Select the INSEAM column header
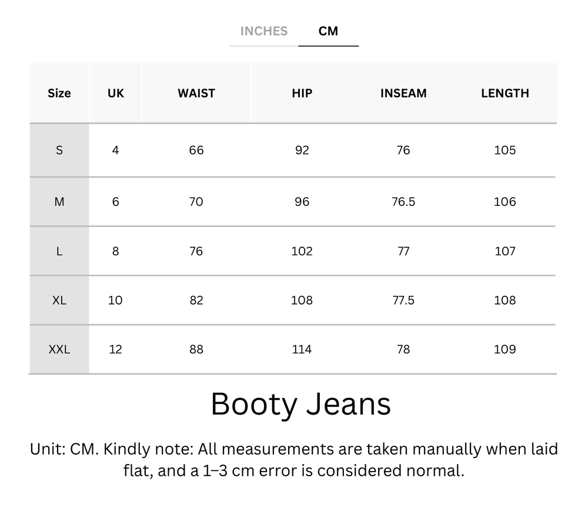The image size is (588, 511). (403, 93)
